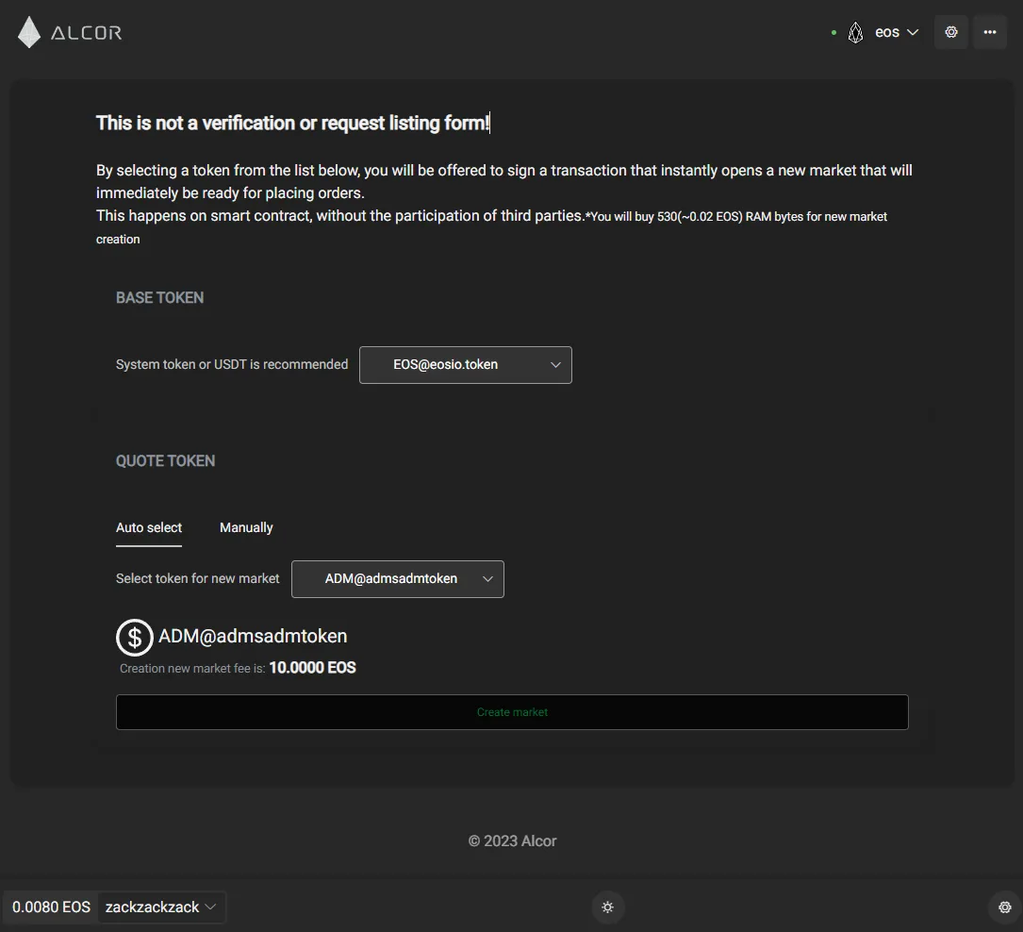Screen dimensions: 1023x932
Task: Open the three-dots more menu
Action: click(x=990, y=32)
